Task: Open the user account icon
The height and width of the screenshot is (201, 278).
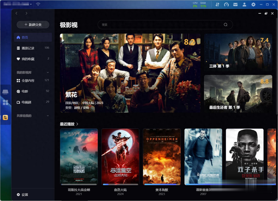Action: tap(244, 5)
